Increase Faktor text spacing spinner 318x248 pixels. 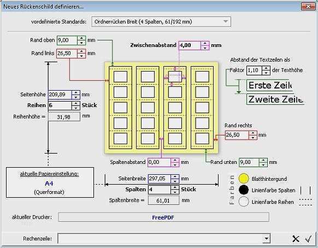[x=266, y=68]
